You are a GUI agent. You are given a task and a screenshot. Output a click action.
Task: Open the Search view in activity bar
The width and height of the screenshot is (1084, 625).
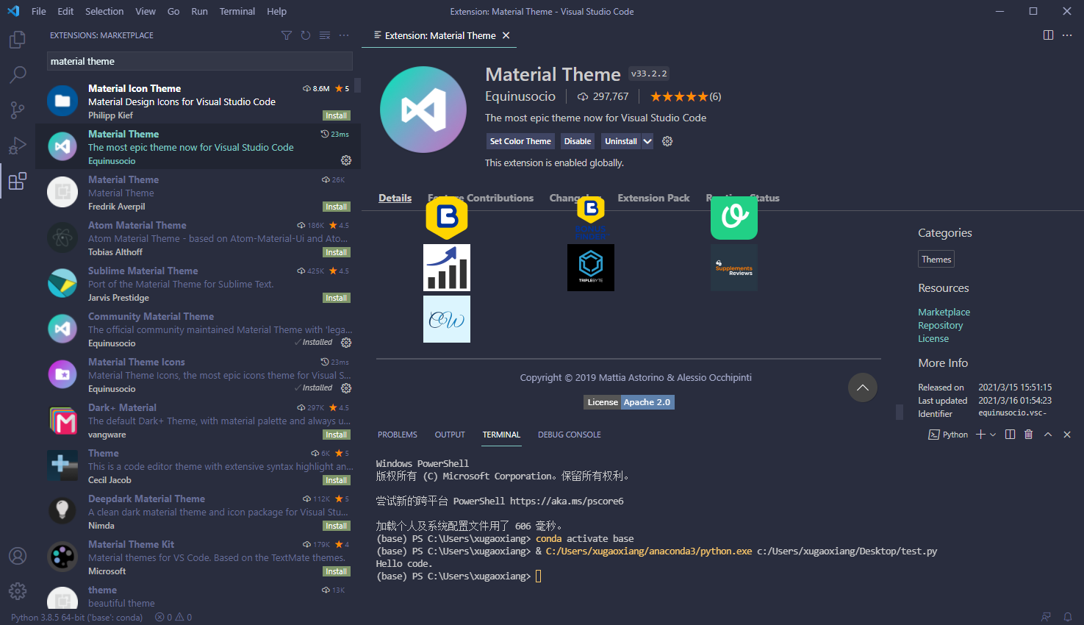pos(18,74)
